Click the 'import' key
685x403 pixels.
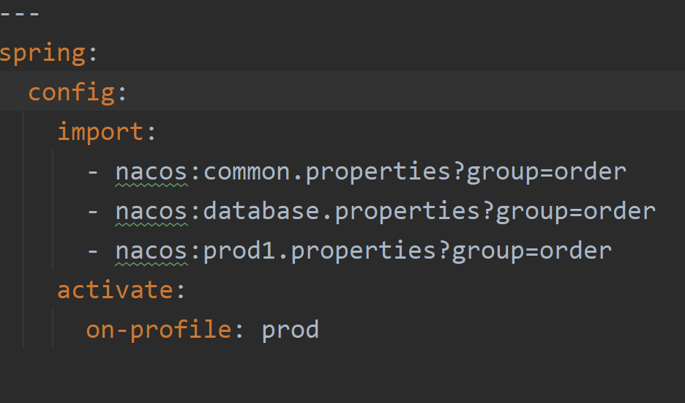(x=100, y=132)
